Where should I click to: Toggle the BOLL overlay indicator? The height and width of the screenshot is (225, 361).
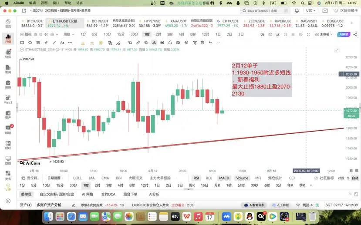click(78, 178)
